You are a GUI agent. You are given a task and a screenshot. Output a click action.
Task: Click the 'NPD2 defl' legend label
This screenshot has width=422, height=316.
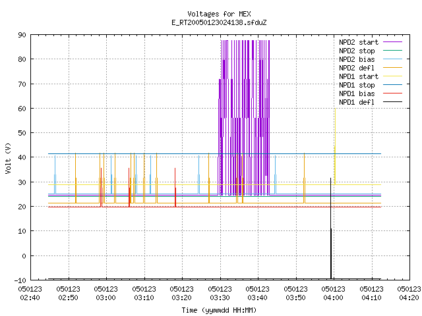(357, 68)
